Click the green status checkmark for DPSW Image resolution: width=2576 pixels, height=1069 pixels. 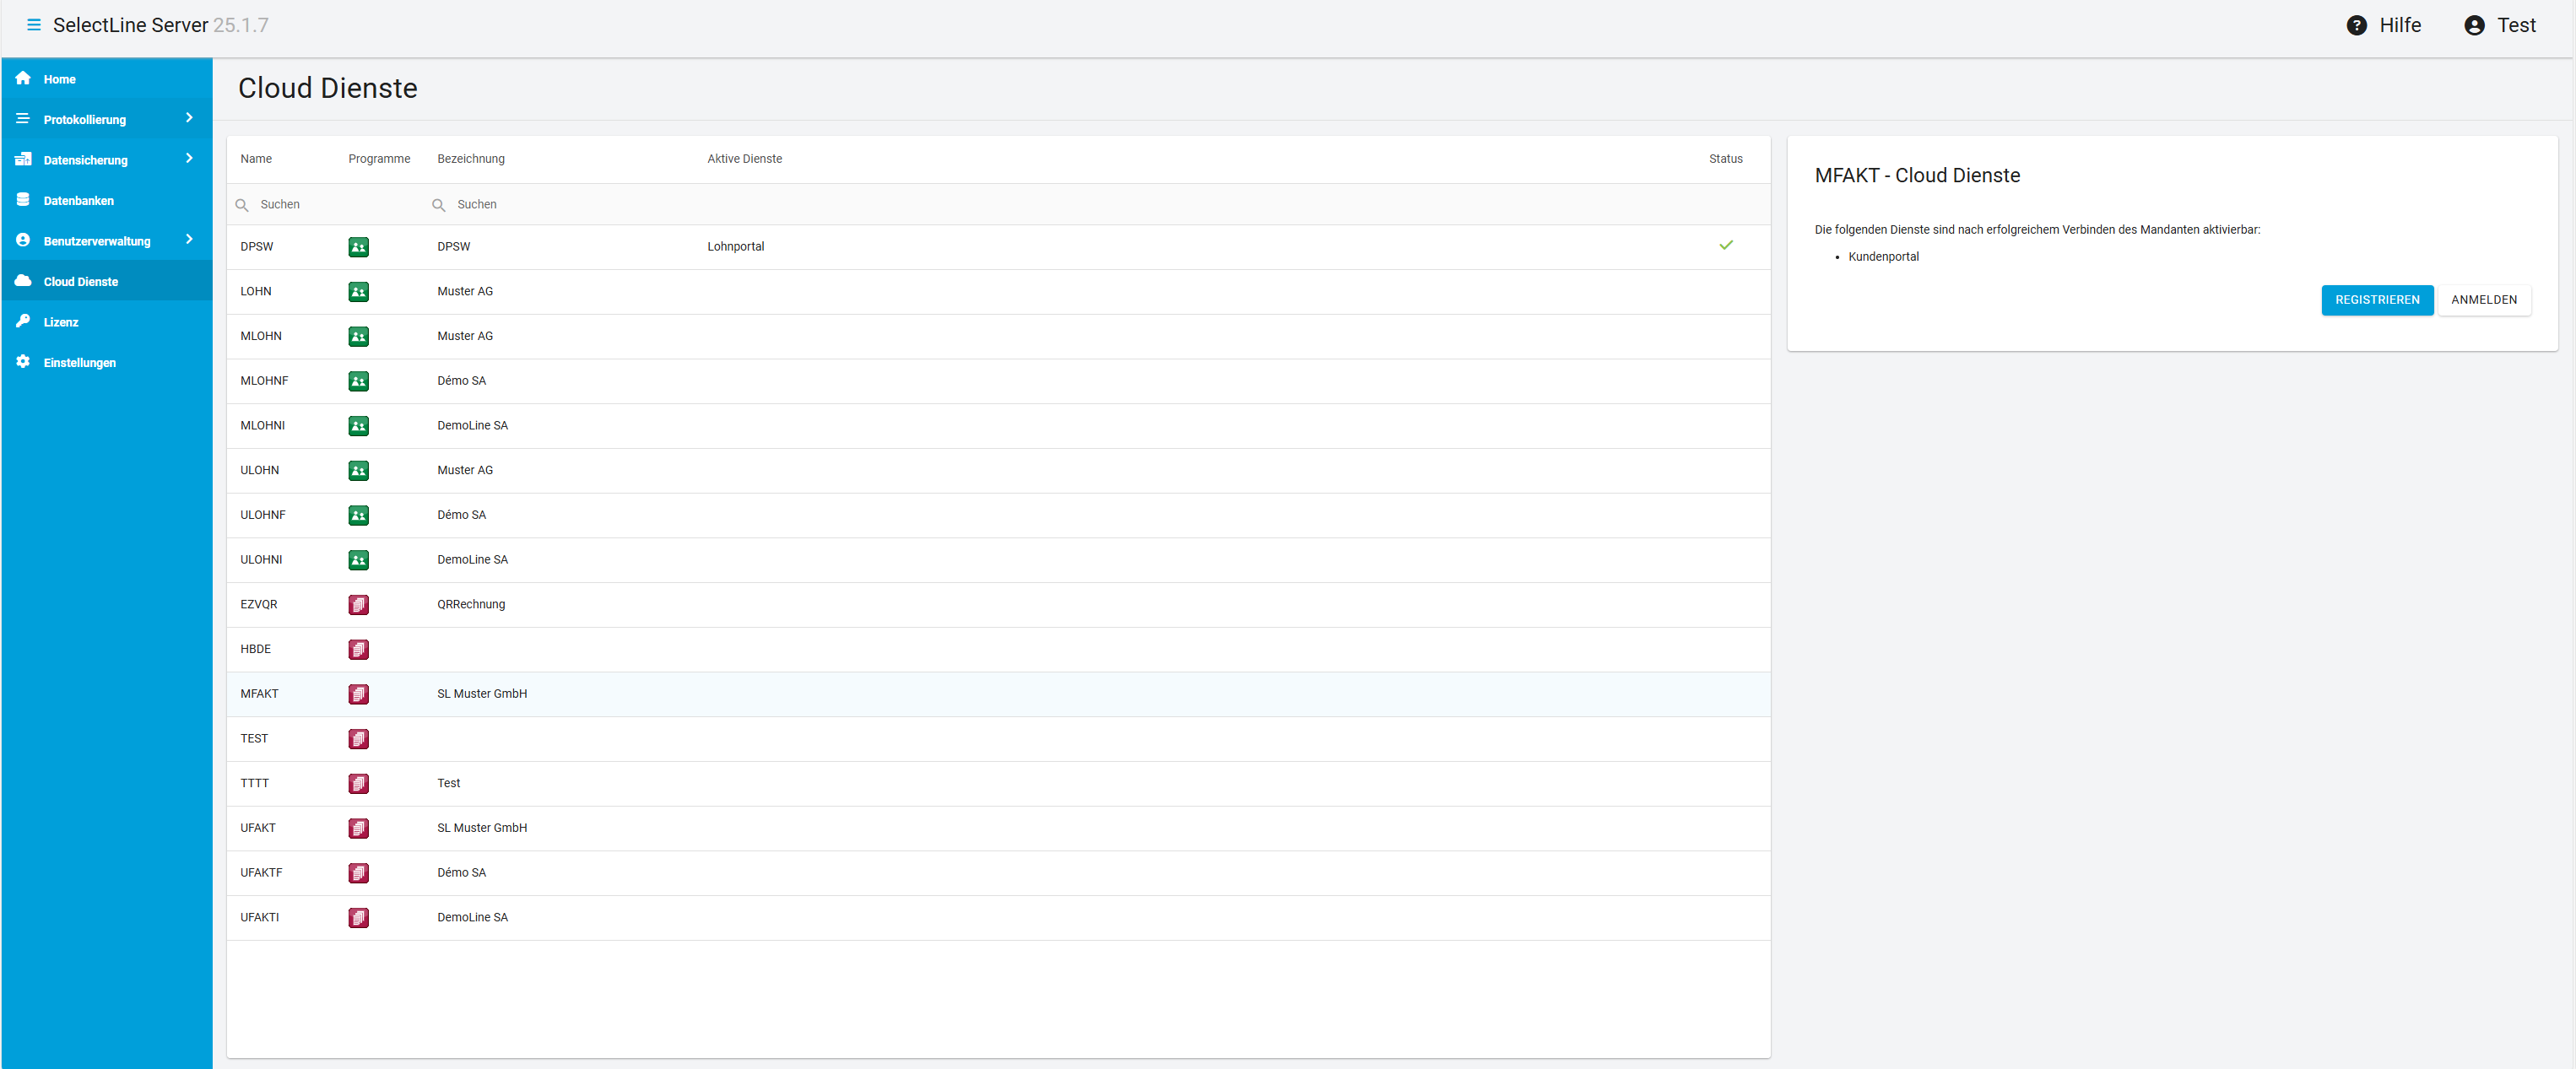tap(1725, 245)
